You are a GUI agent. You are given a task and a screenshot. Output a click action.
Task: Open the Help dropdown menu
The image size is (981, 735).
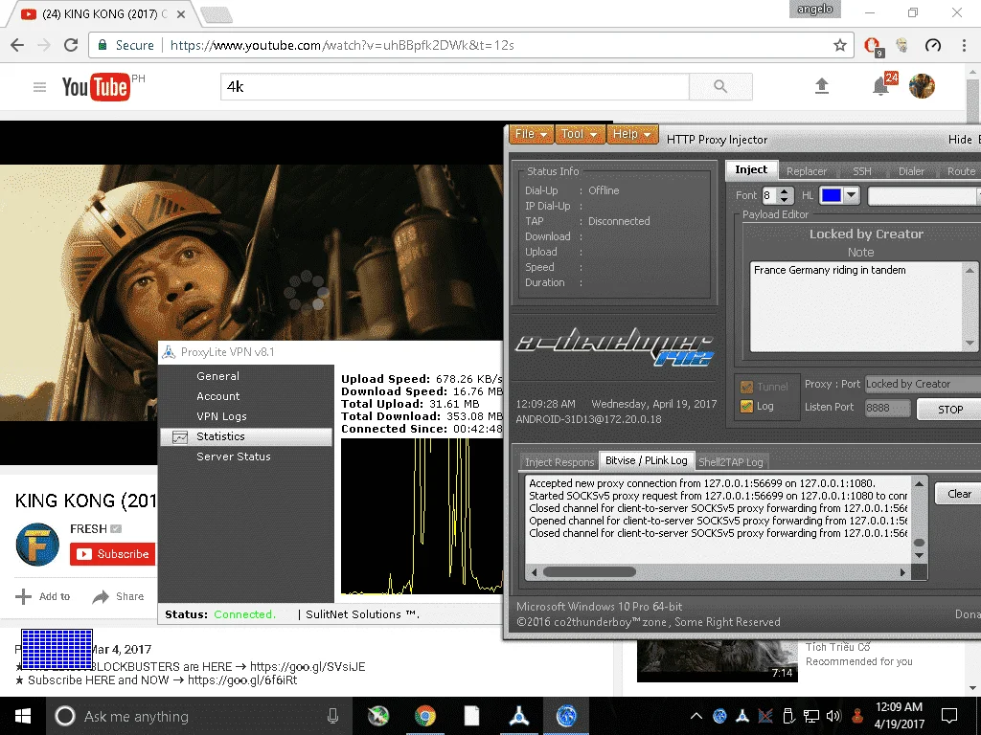(x=632, y=134)
